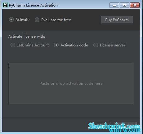Minimize the PyCharm License Activation window
This screenshot has height=134, width=143.
pyautogui.click(x=114, y=5)
